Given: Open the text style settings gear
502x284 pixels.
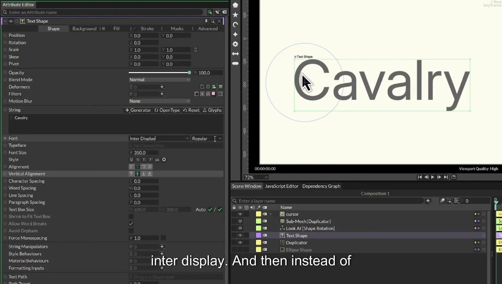Looking at the screenshot, I should [x=164, y=159].
